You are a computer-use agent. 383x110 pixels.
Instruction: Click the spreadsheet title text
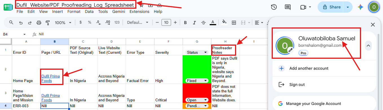pos(75,5)
